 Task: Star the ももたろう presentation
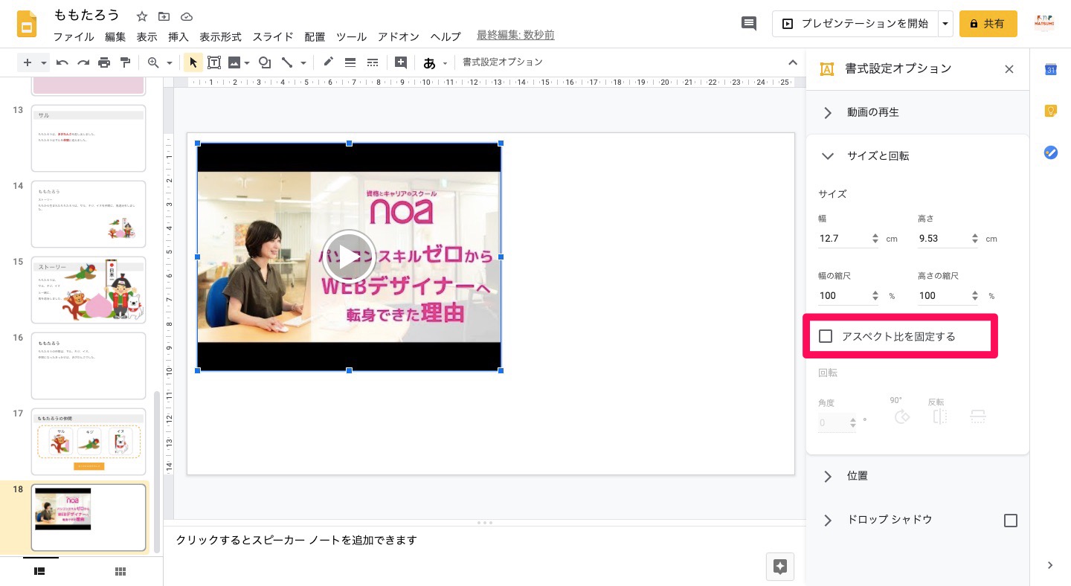[142, 16]
